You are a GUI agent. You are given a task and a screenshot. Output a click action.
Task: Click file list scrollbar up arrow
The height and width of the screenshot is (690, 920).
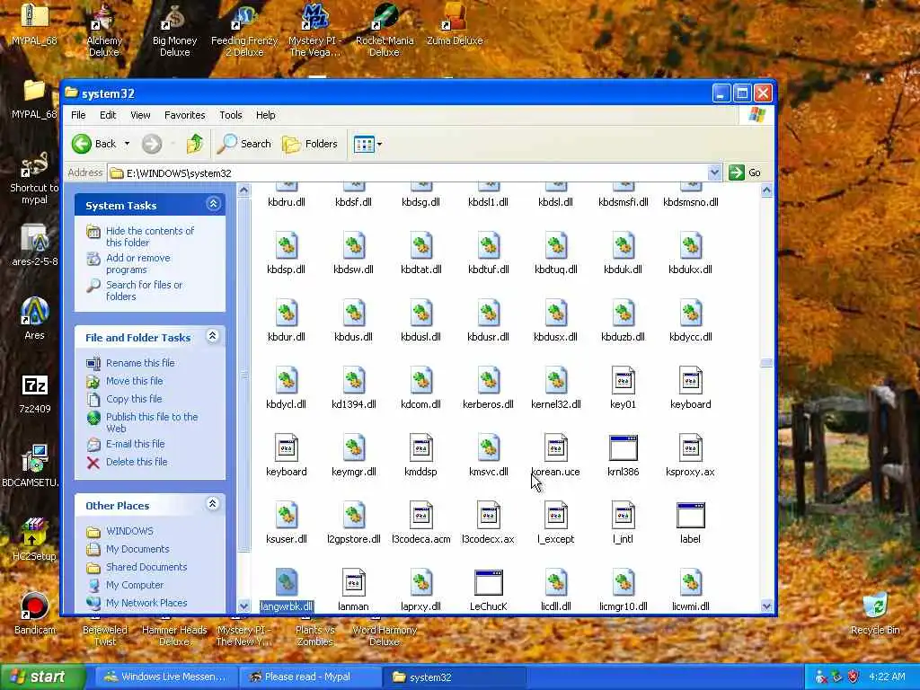[x=766, y=190]
